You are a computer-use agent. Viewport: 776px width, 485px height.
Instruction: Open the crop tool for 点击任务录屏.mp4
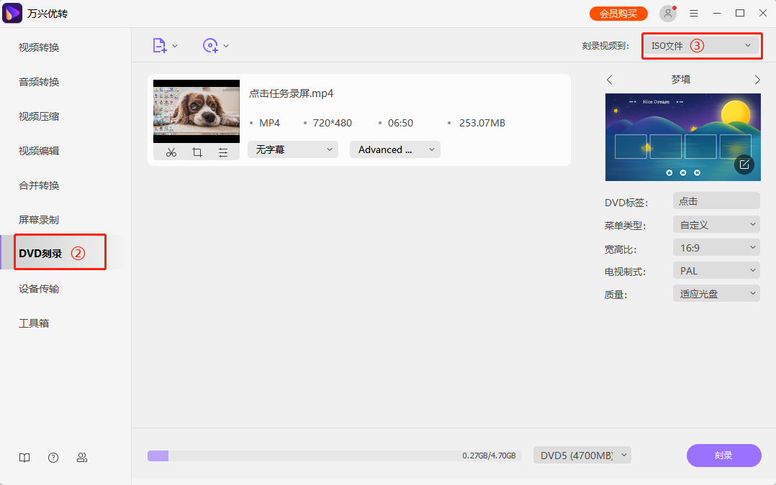[x=197, y=152]
